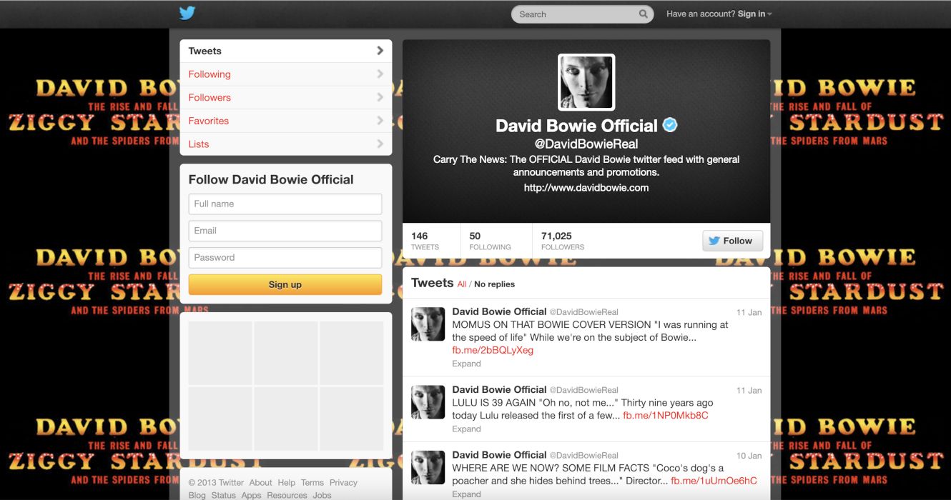Image resolution: width=951 pixels, height=500 pixels.
Task: Open Apps footer link
Action: pyautogui.click(x=251, y=495)
